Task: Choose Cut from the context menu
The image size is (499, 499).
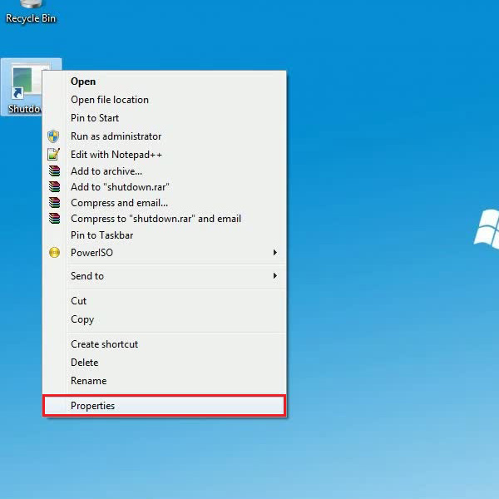Action: pos(165,301)
